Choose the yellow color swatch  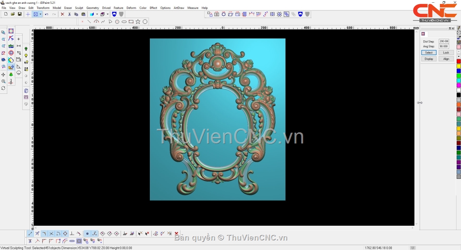click(x=459, y=66)
